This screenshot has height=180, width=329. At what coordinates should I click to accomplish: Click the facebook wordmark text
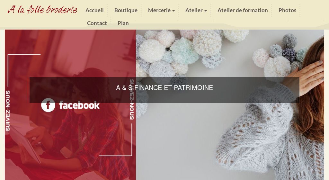click(79, 105)
